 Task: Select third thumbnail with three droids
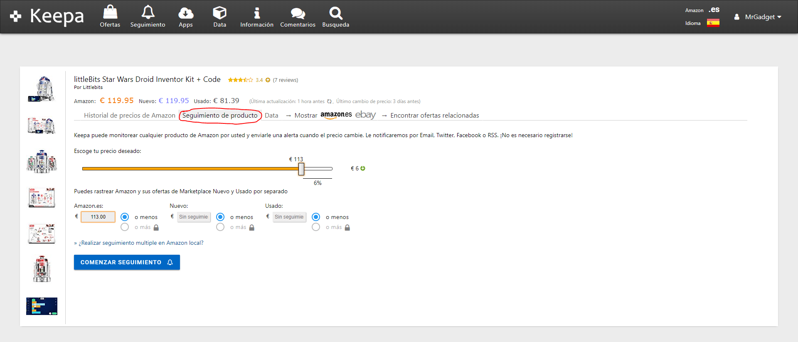[x=42, y=162]
